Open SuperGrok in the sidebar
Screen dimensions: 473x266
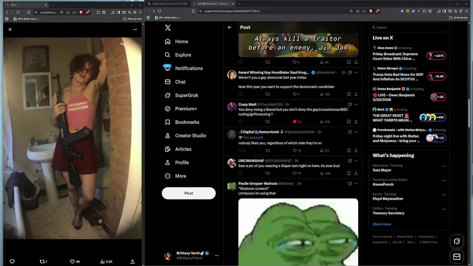[181, 95]
